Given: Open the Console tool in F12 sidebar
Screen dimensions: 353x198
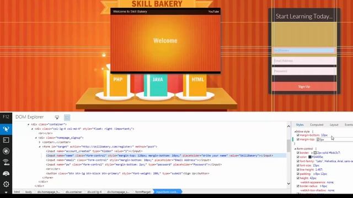Looking at the screenshot, I should [x=6, y=140].
